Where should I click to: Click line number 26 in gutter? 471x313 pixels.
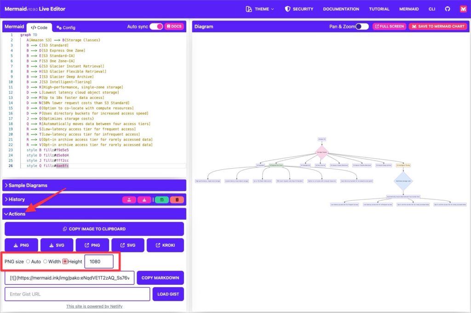pyautogui.click(x=11, y=165)
